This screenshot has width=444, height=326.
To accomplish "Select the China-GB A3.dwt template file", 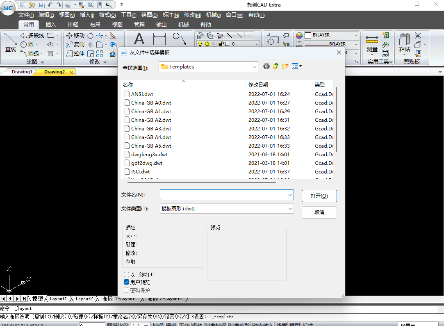I will tap(151, 129).
